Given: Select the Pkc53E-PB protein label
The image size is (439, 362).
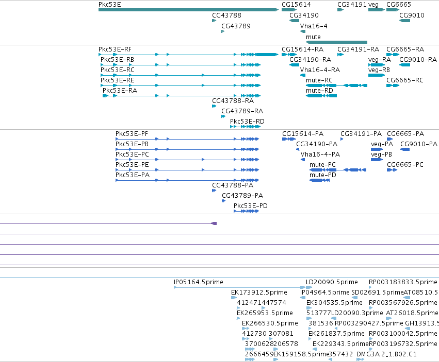Looking at the screenshot, I should (132, 144).
